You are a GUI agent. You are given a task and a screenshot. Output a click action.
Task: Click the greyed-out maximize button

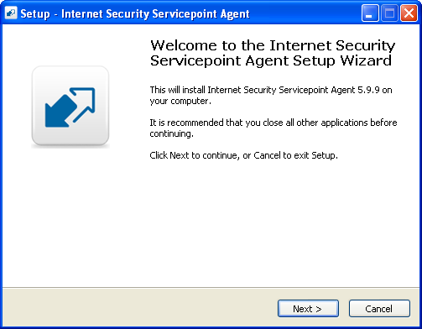click(389, 13)
